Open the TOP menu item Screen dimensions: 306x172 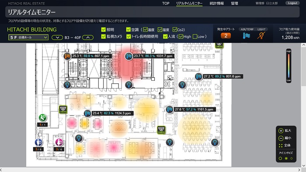166,3
